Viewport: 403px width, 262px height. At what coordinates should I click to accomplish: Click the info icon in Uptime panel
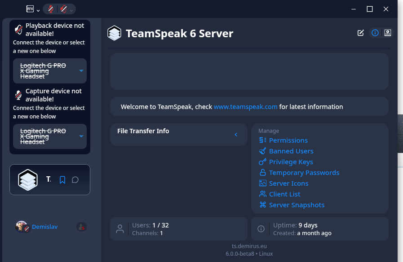tap(261, 229)
